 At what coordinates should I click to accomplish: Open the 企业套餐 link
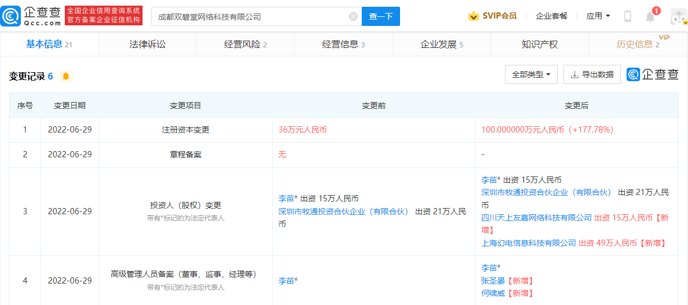coord(552,16)
